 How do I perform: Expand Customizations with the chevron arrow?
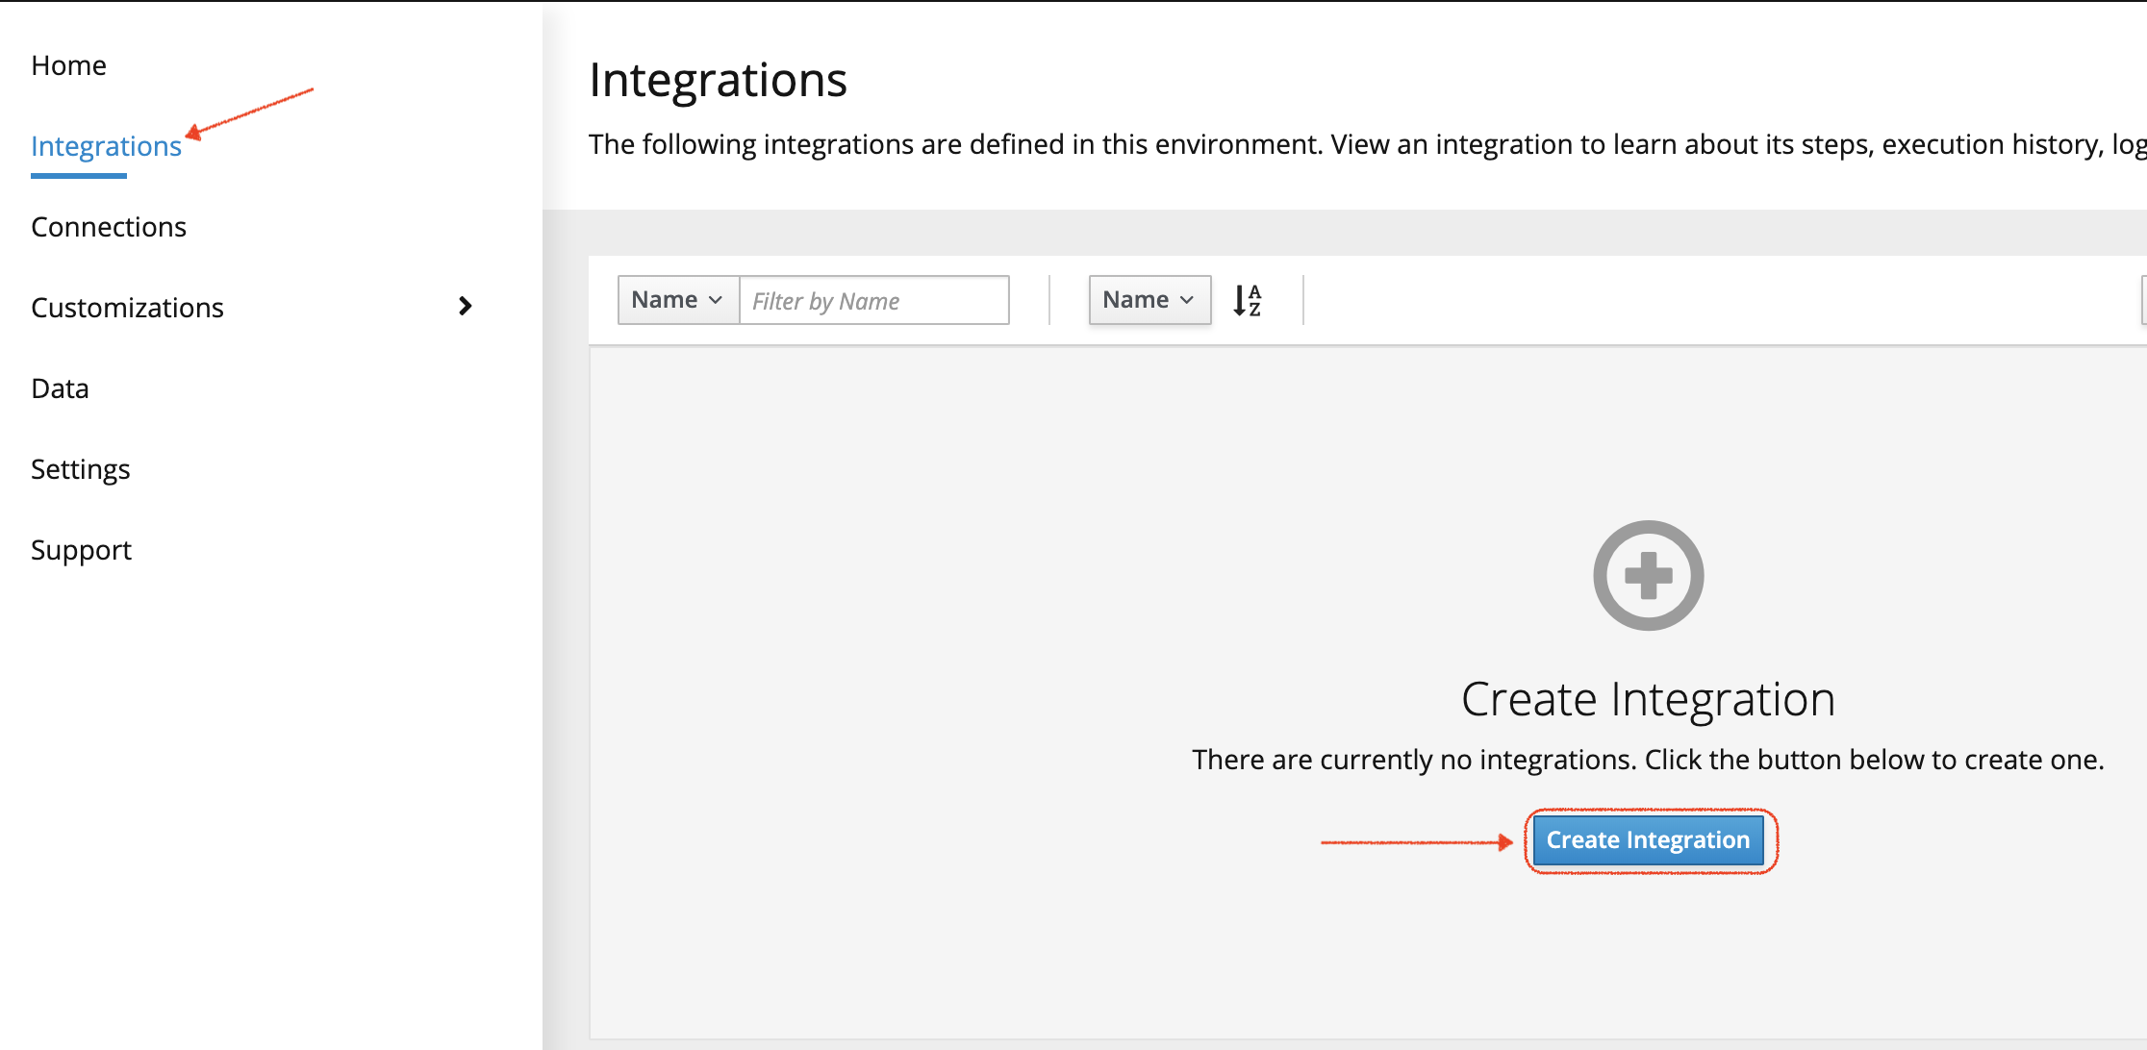click(x=466, y=306)
